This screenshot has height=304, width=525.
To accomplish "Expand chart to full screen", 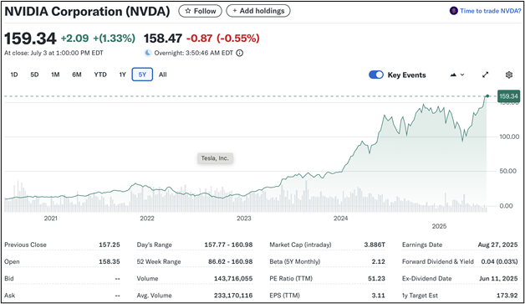I will coord(485,75).
